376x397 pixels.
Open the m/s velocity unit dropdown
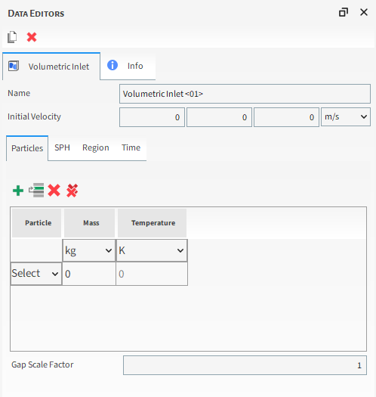coord(346,116)
